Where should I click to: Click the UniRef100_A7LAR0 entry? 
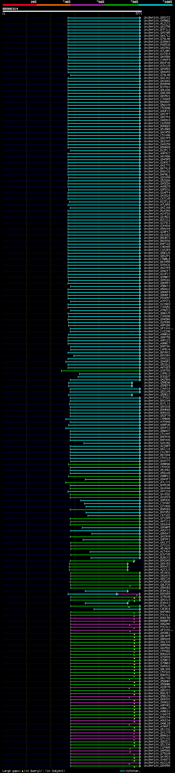tap(157, 51)
